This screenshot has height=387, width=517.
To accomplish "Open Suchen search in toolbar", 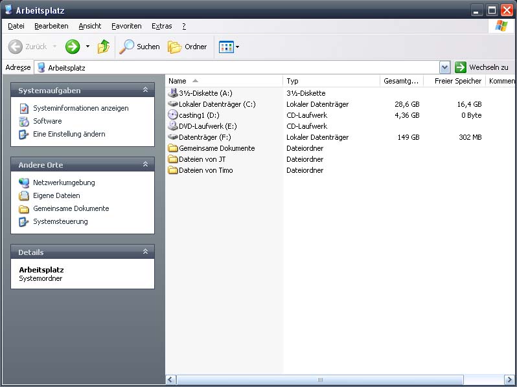I will 139,47.
